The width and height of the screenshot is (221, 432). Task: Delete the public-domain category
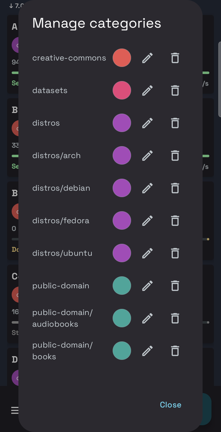pos(175,286)
